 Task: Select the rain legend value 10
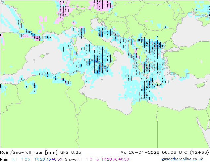[x=37, y=159]
